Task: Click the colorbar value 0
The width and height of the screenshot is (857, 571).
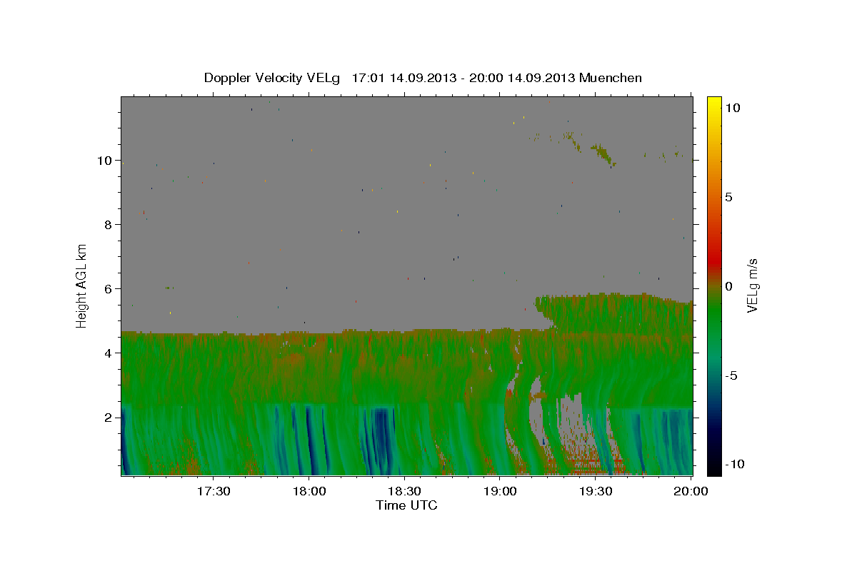Action: [x=728, y=286]
